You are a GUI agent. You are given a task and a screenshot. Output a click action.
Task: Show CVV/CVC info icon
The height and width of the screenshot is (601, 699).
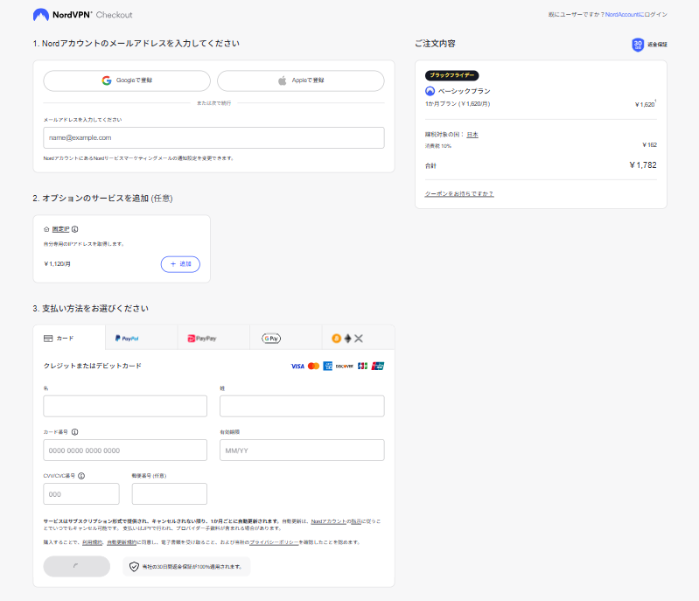81,476
